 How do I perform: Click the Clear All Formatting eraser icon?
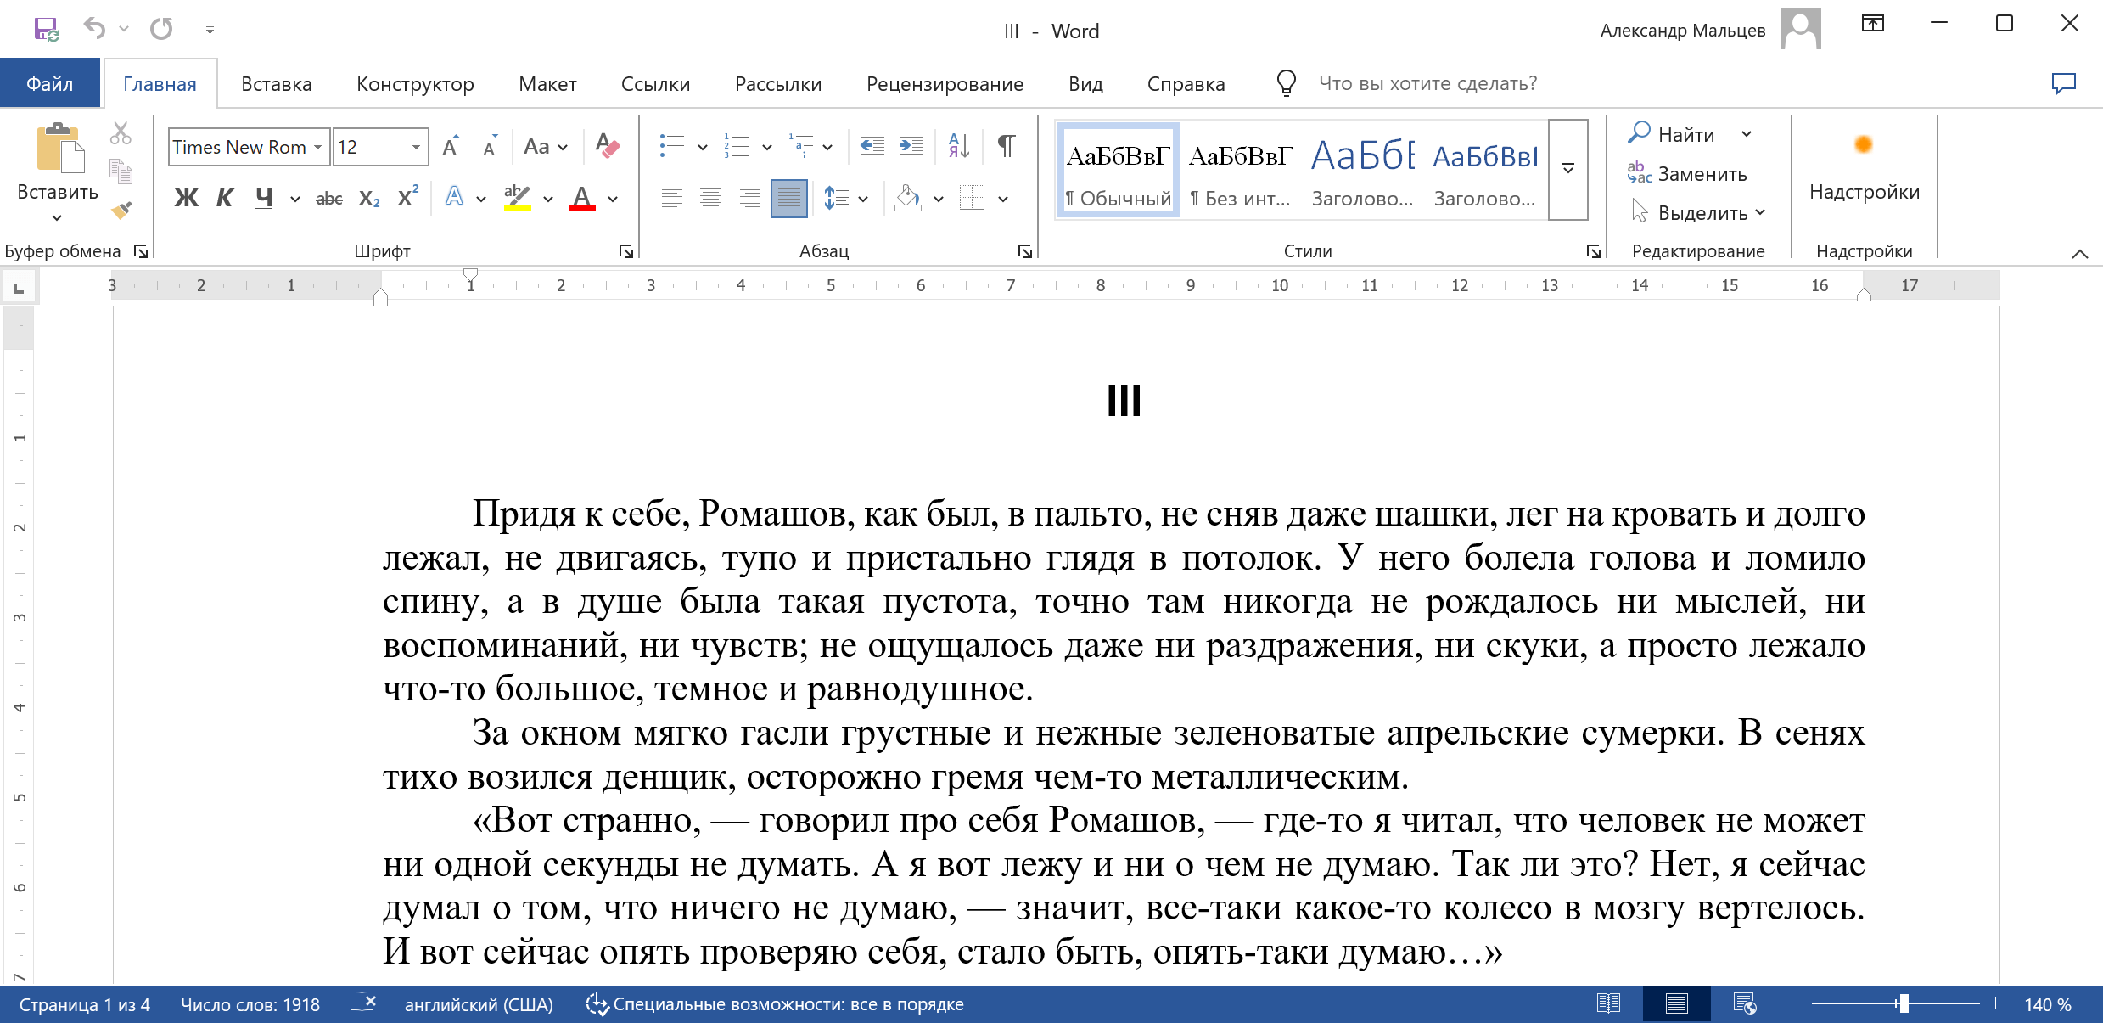(x=607, y=146)
